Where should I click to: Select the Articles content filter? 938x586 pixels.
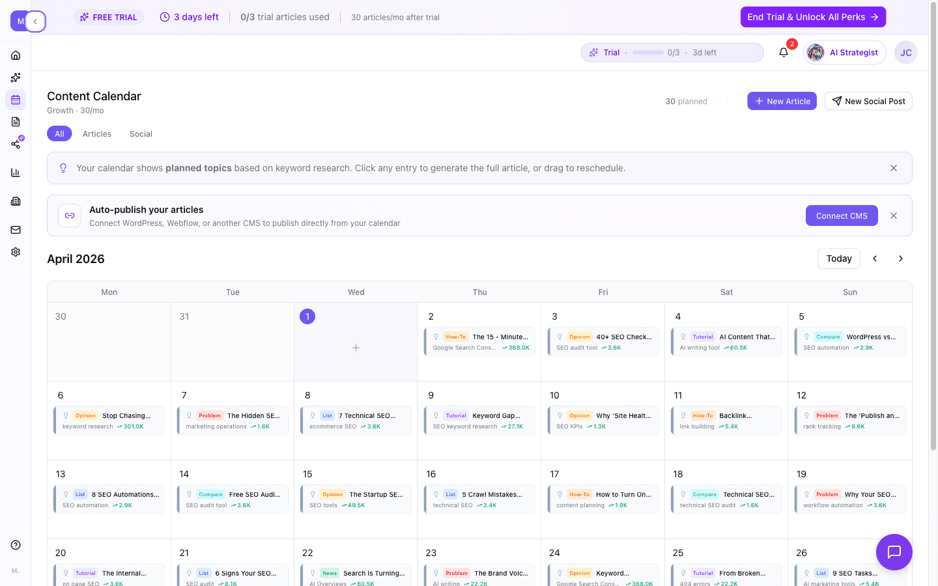96,133
